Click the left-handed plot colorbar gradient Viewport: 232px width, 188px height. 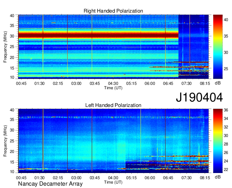click(218, 141)
